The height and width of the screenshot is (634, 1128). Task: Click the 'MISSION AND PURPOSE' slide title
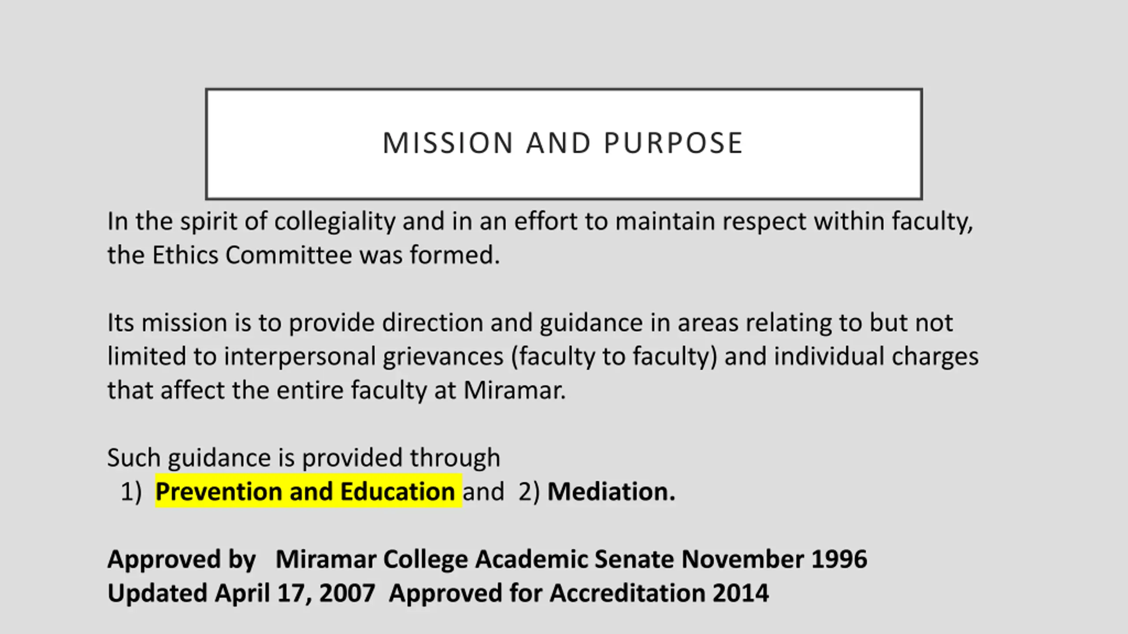tap(563, 143)
